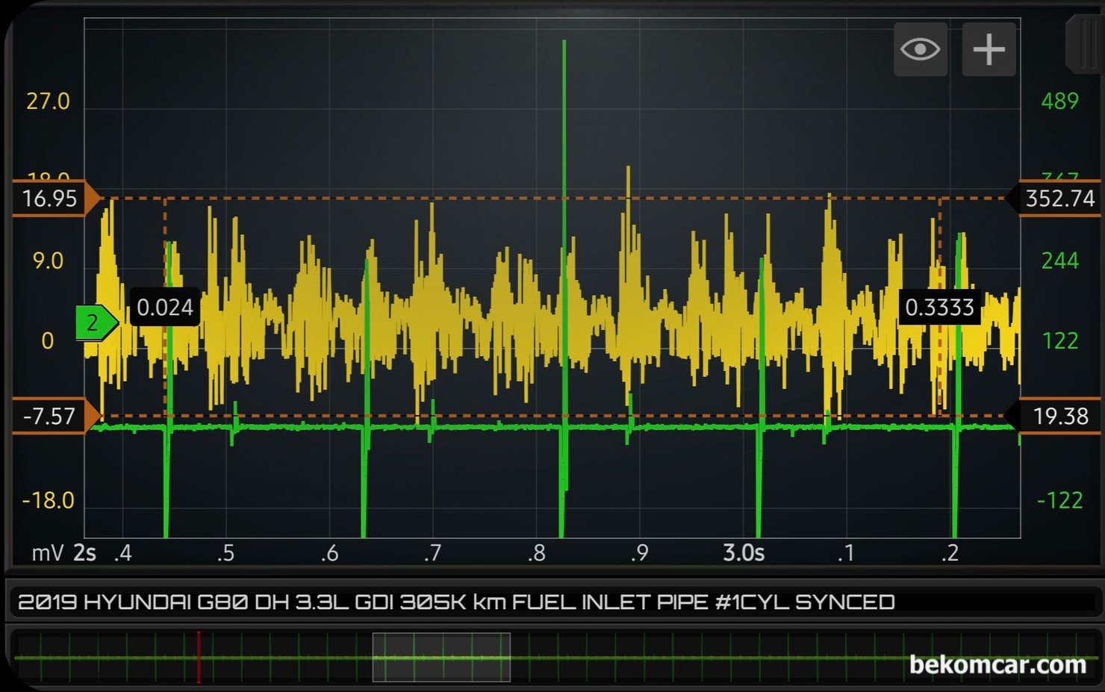Click the green 489 scale label

(1059, 102)
